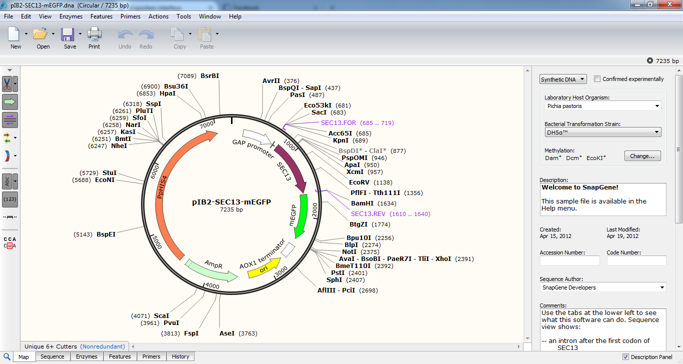
Task: Click the Print icon
Action: point(94,34)
